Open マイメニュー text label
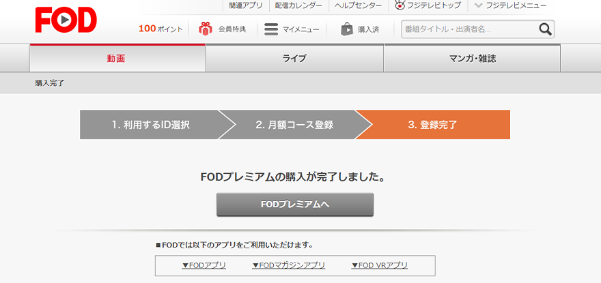The height and width of the screenshot is (283, 601). coord(301,29)
